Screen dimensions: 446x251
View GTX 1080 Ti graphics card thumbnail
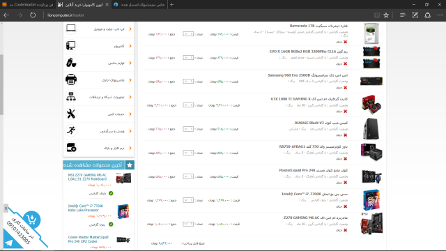pyautogui.click(x=371, y=105)
